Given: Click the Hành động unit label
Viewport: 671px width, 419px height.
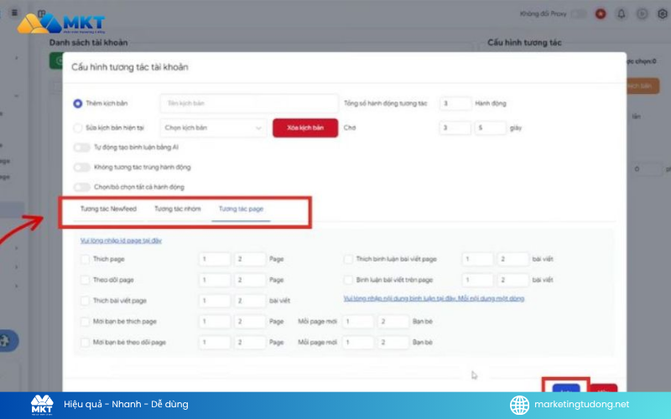Looking at the screenshot, I should click(x=491, y=103).
